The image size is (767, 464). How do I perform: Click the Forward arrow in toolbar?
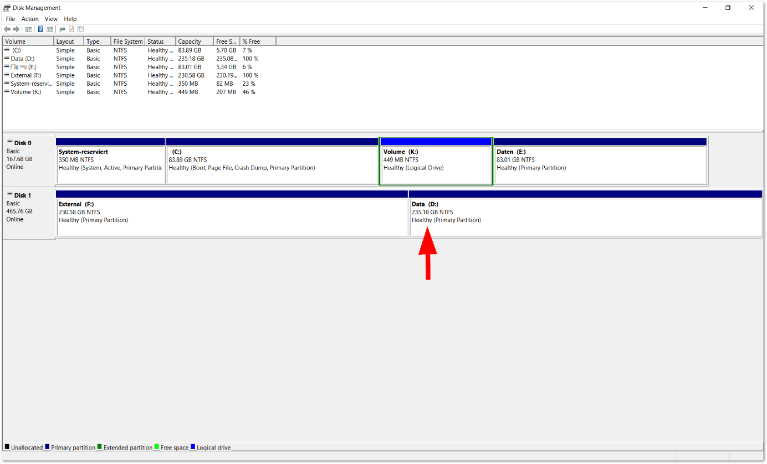coord(16,29)
